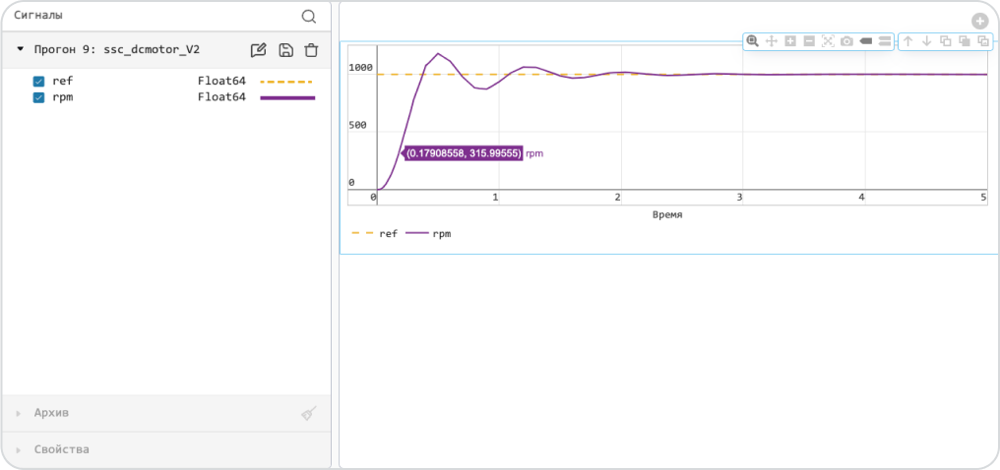Select the pan tool in plot toolbar
Viewport: 1000px width, 470px height.
tap(771, 41)
